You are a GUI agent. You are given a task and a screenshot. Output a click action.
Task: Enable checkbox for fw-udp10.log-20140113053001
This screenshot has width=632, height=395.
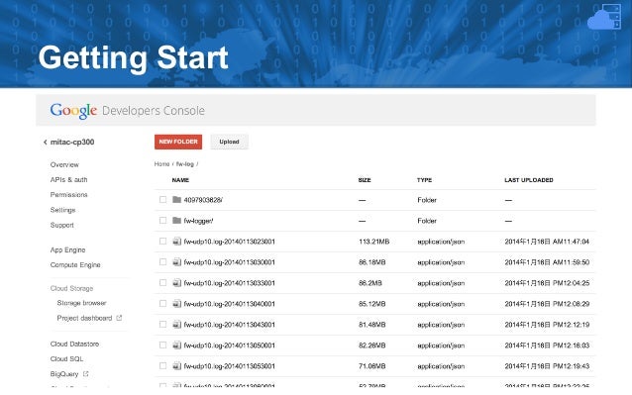[162, 366]
